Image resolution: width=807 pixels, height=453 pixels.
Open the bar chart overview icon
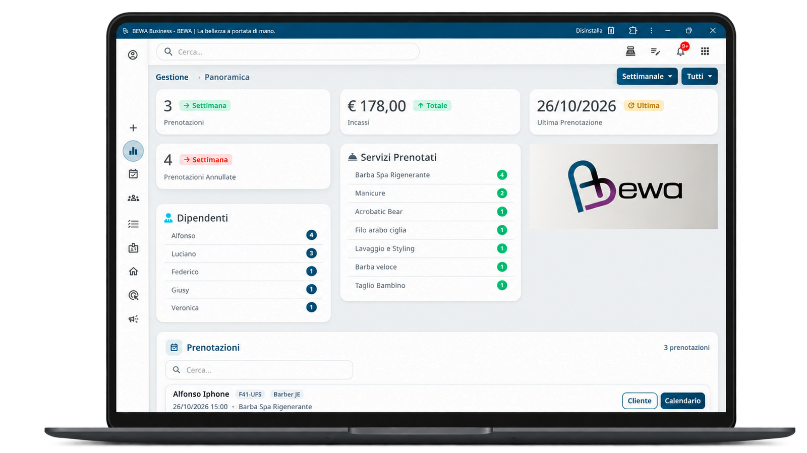tap(133, 151)
